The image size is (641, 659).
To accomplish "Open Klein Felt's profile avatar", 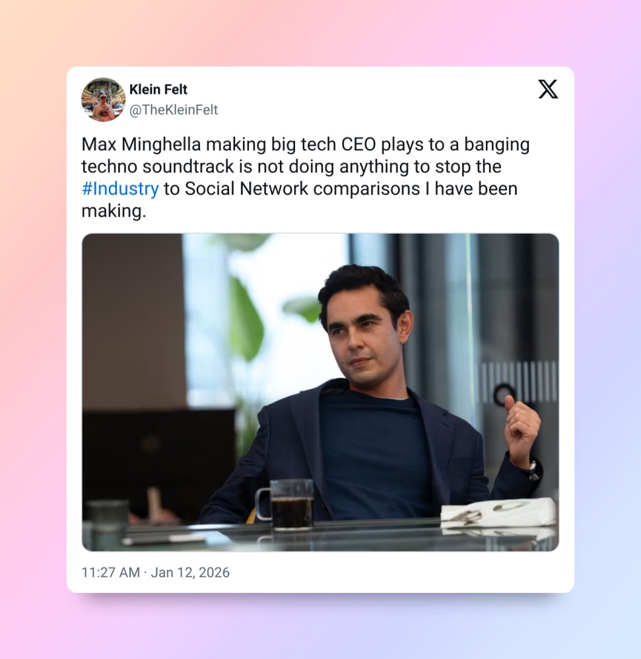I will pyautogui.click(x=104, y=100).
